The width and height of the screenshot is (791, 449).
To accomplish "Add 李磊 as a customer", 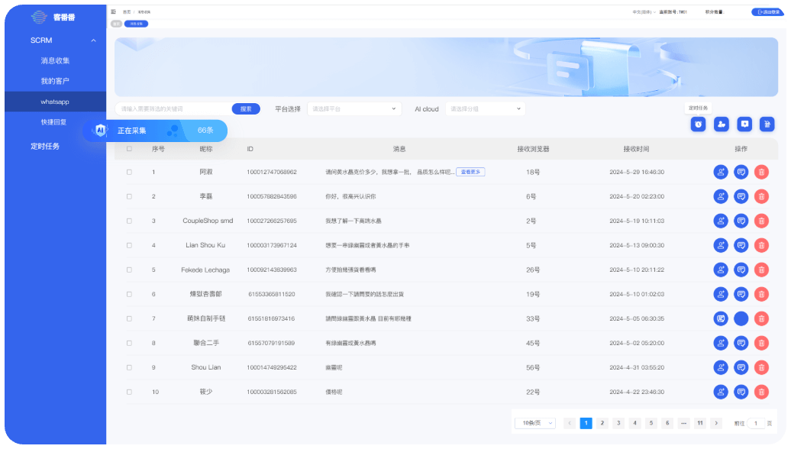I will 720,196.
